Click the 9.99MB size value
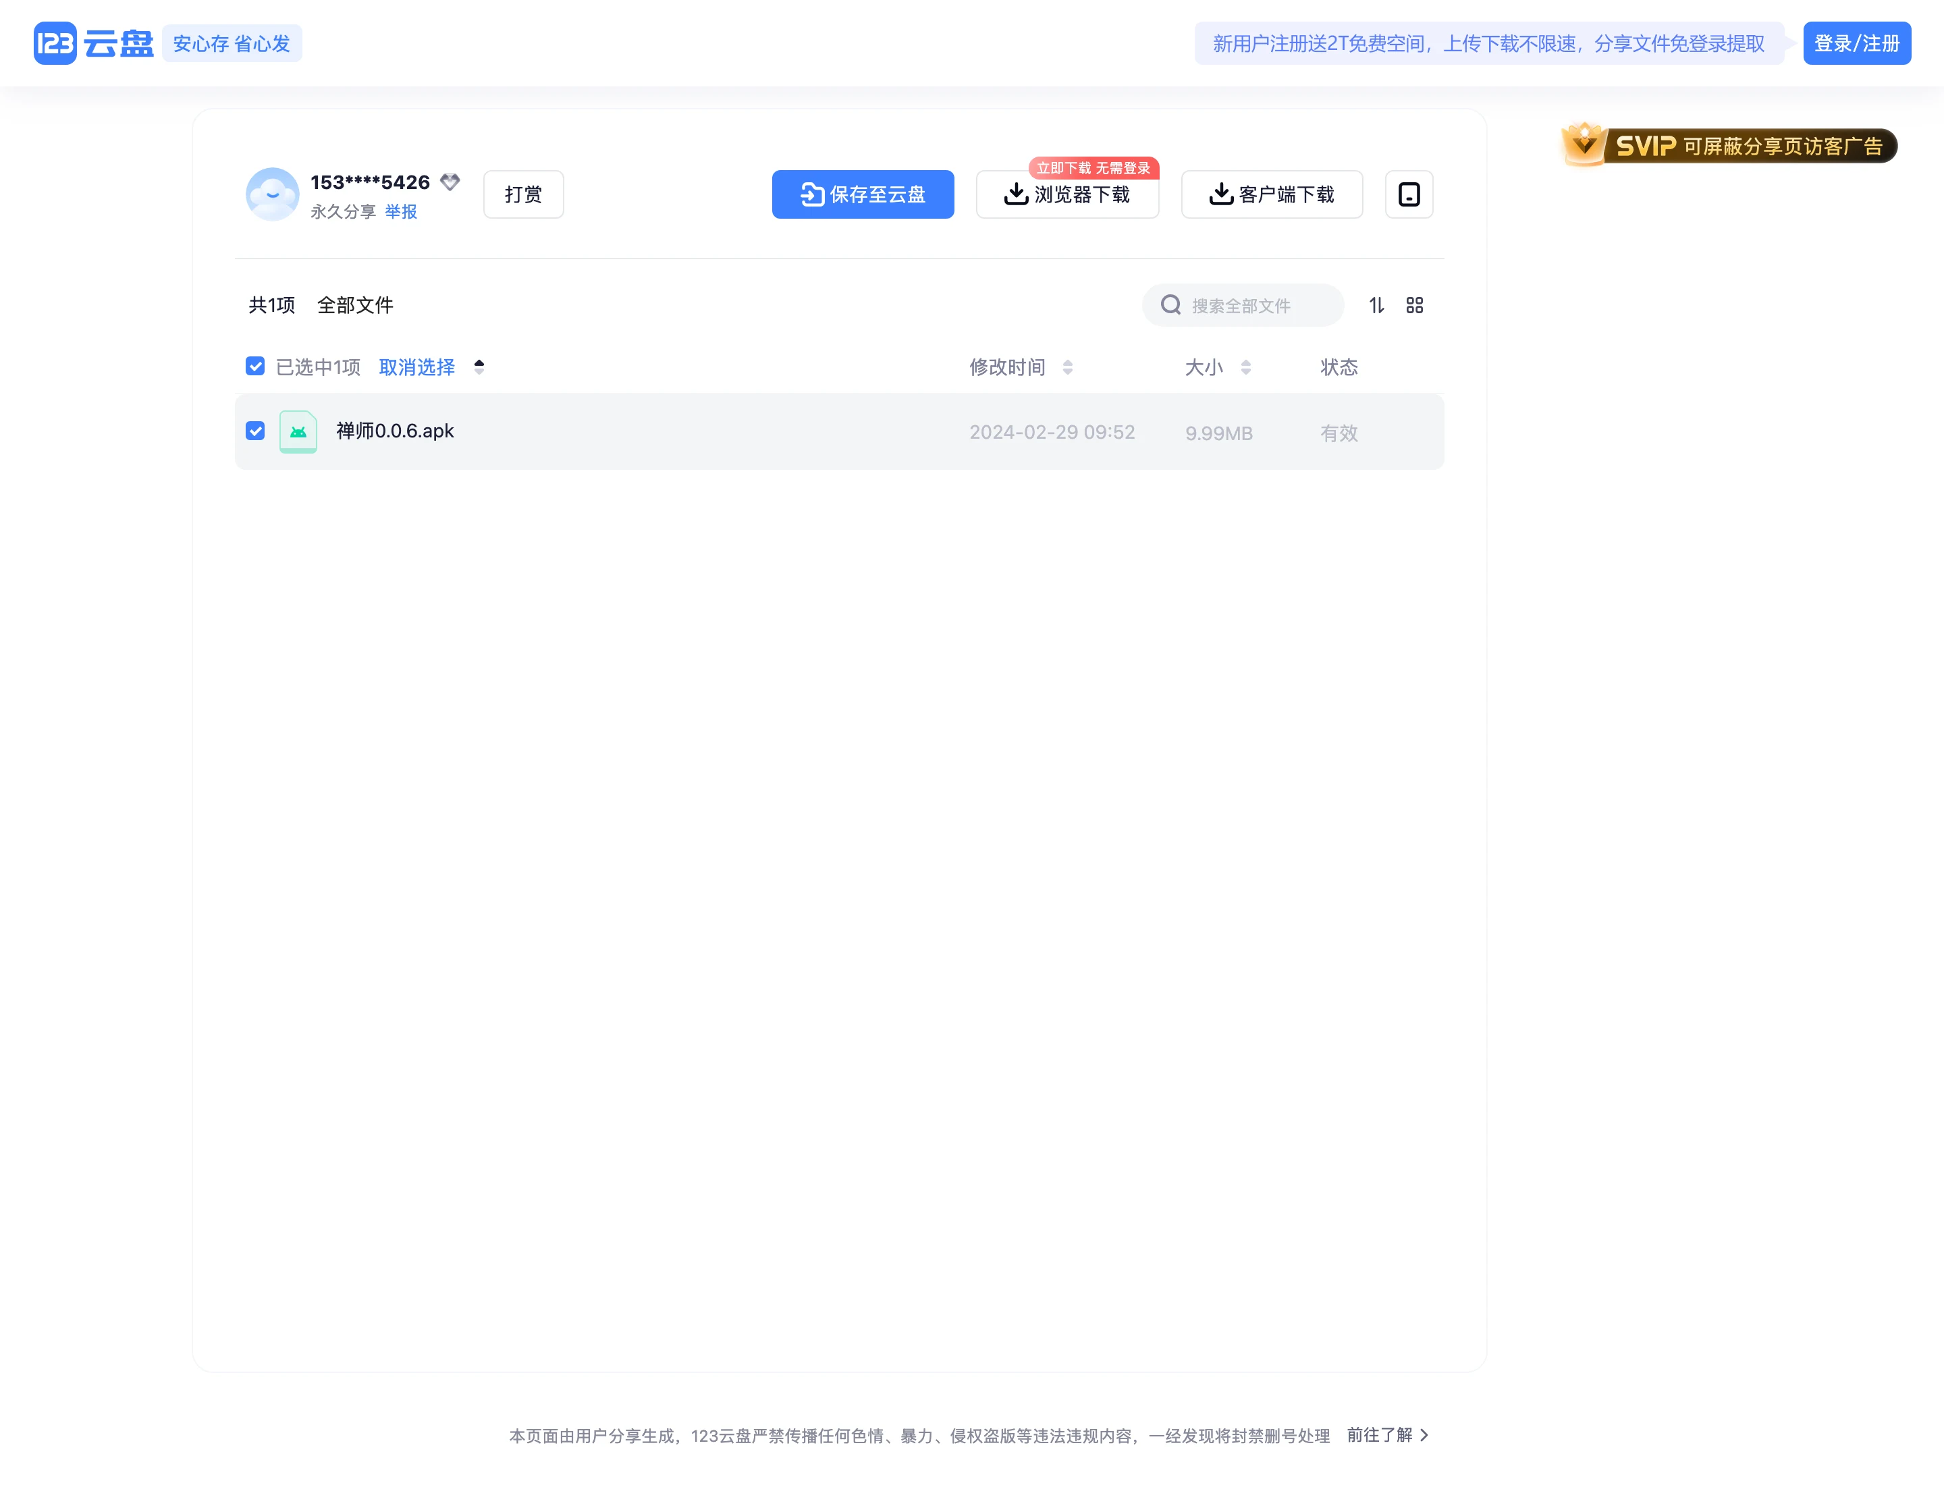Screen dimensions: 1944x1485 pyautogui.click(x=1219, y=433)
